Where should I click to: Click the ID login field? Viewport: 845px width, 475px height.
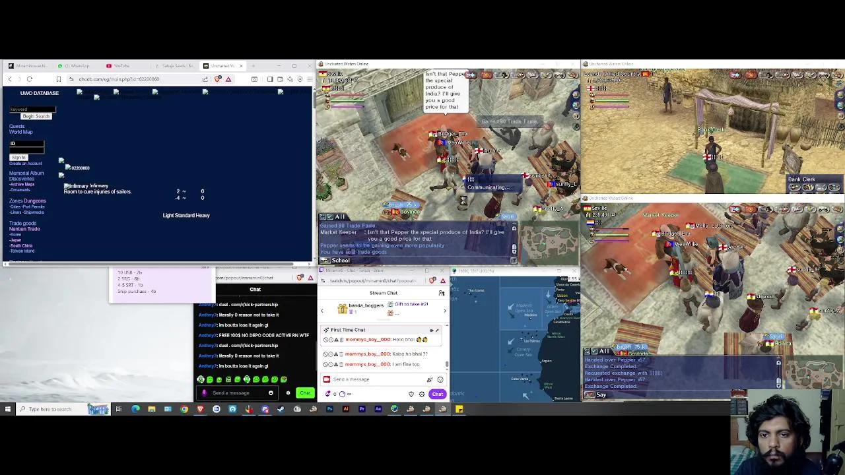[26, 144]
